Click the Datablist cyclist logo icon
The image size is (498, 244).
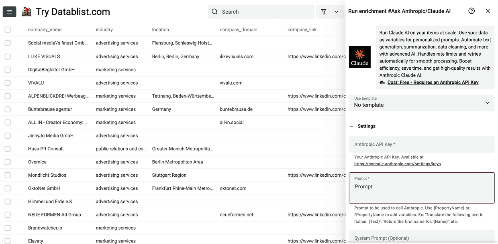point(27,12)
